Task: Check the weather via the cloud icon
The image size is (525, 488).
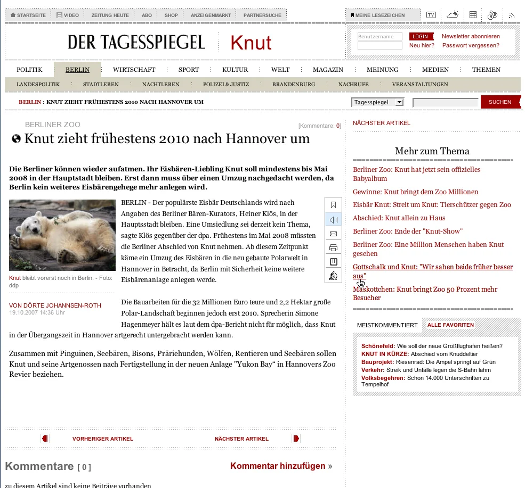Action: [452, 14]
